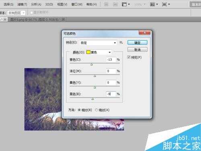
Task: Open the 预设(E) preset dropdown
Action: pyautogui.click(x=98, y=43)
